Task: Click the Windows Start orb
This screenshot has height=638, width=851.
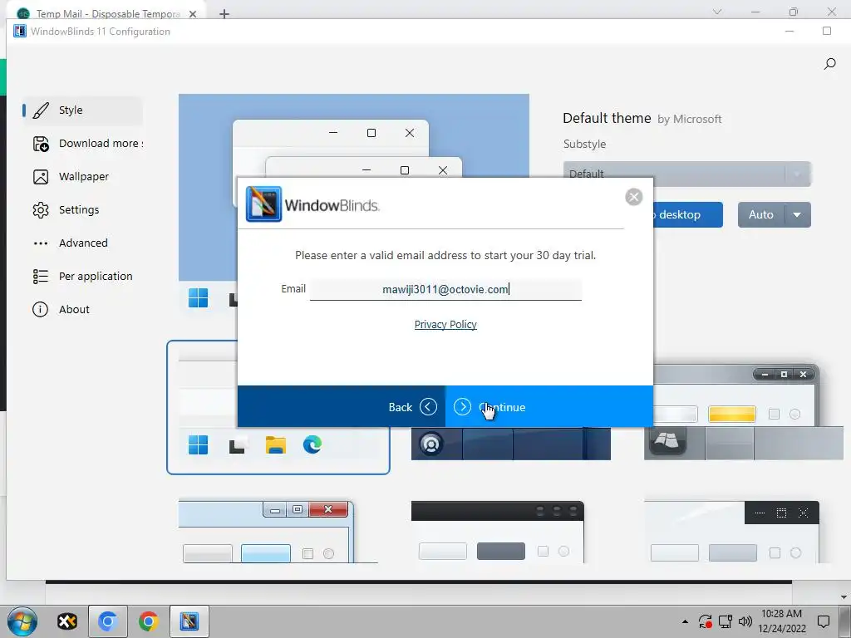Action: 22,621
